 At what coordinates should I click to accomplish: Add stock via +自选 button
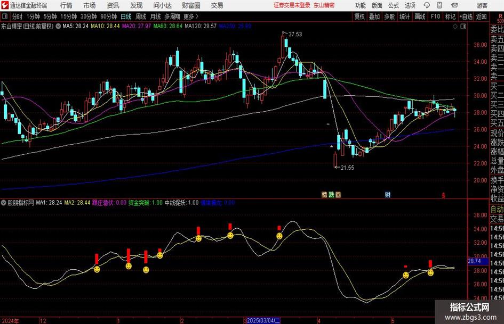coord(466,16)
